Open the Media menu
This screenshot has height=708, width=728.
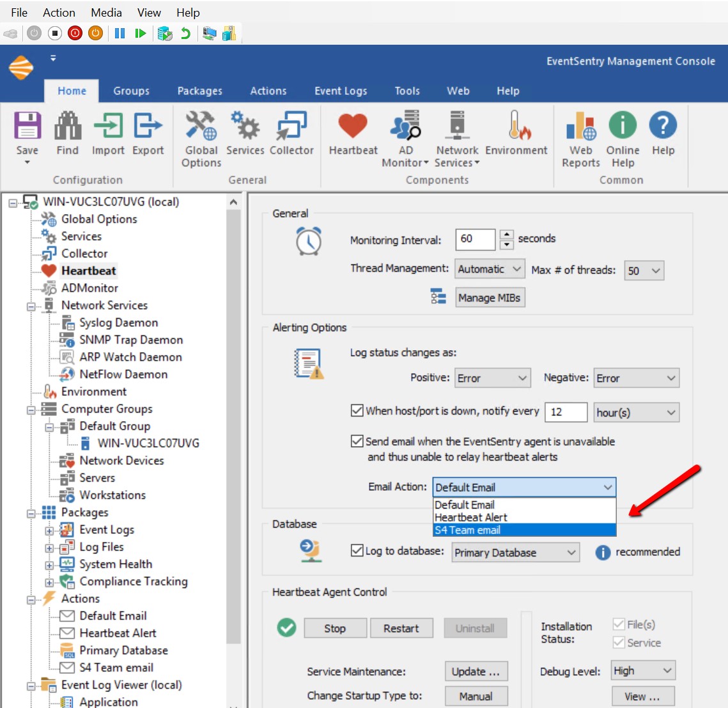(x=106, y=13)
